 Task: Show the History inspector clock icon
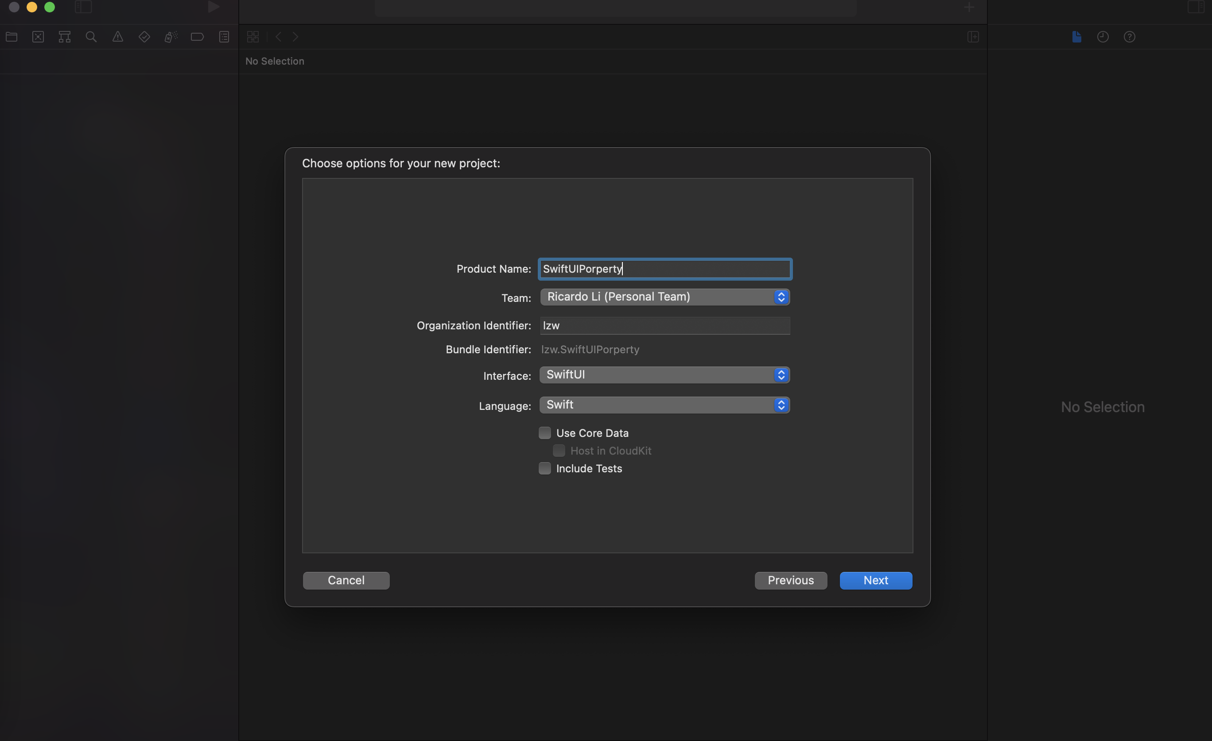(1103, 37)
